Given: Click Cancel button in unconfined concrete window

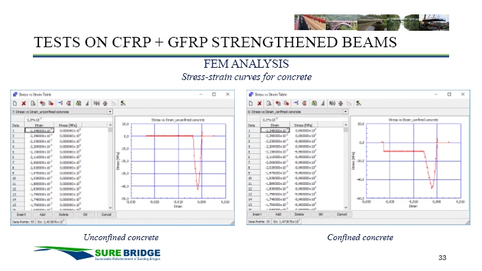Looking at the screenshot, I should (106, 214).
